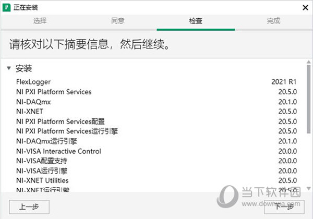313x219 pixels.
Task: Open the 完成 tab
Action: [273, 21]
